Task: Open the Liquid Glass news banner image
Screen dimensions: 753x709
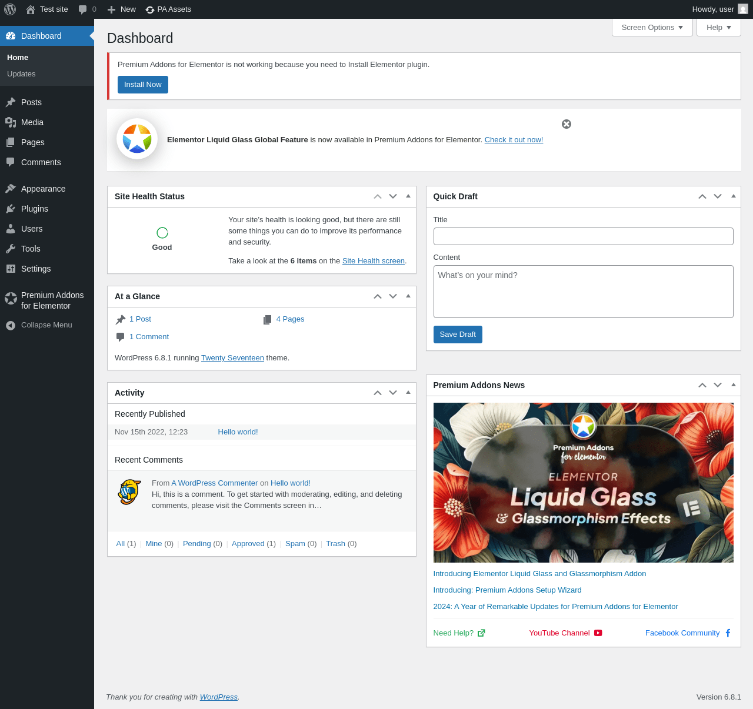Action: tap(584, 483)
